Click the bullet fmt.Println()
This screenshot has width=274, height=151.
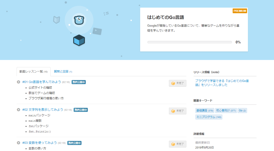[40, 132]
